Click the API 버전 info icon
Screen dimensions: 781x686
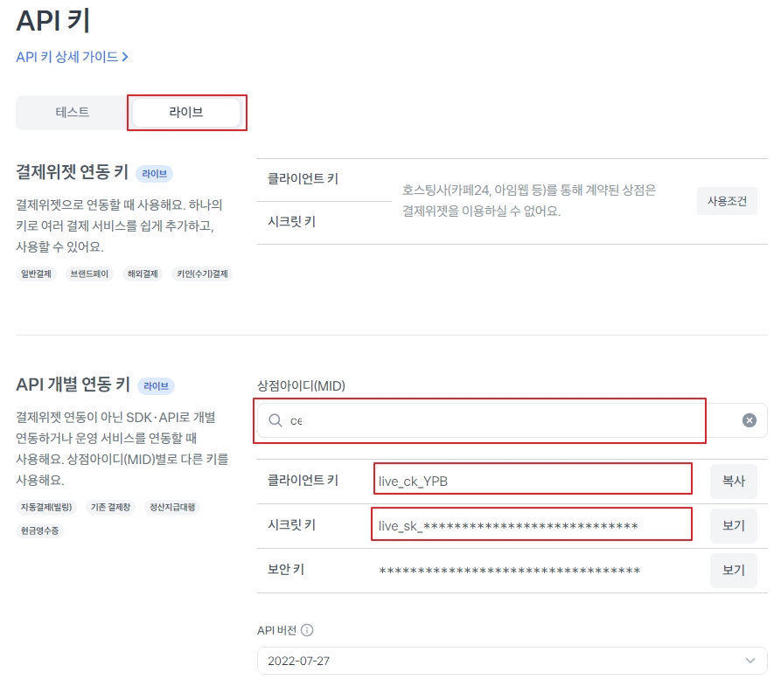307,630
